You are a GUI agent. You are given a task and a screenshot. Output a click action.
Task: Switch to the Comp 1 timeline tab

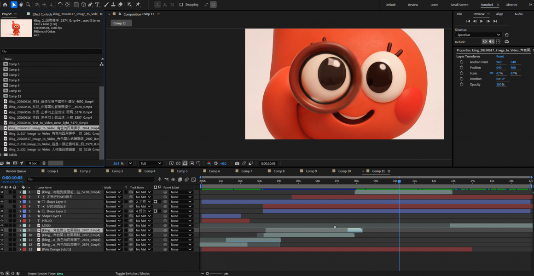tap(52, 171)
